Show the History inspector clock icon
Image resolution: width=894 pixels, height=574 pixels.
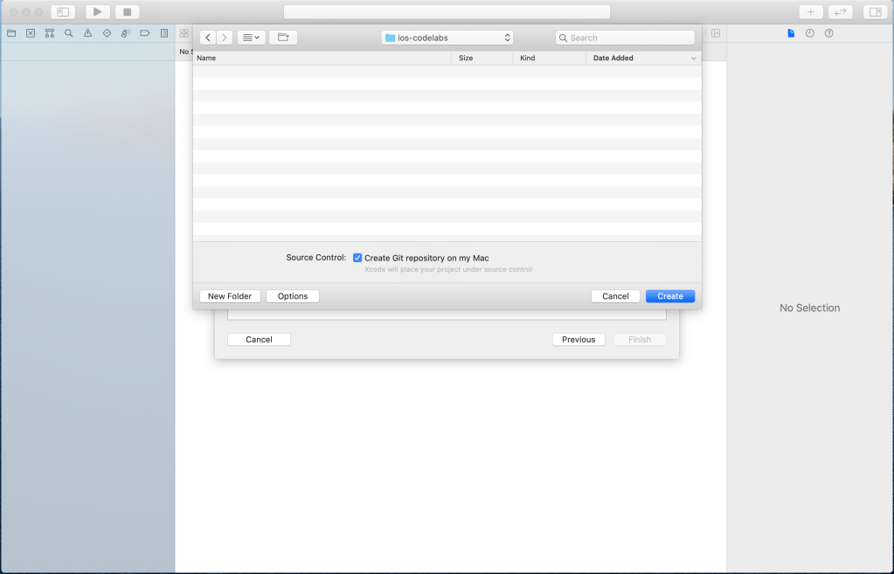point(809,33)
